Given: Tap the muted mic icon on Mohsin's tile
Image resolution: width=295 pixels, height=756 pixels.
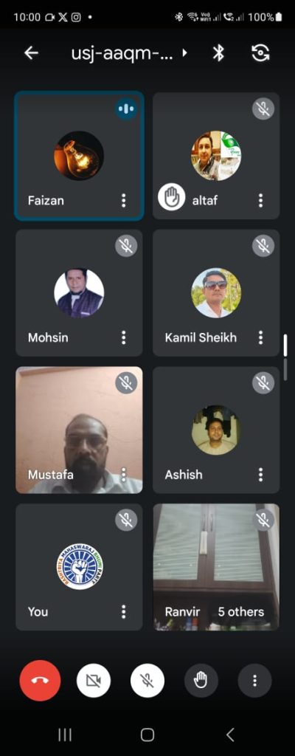Looking at the screenshot, I should 126,247.
